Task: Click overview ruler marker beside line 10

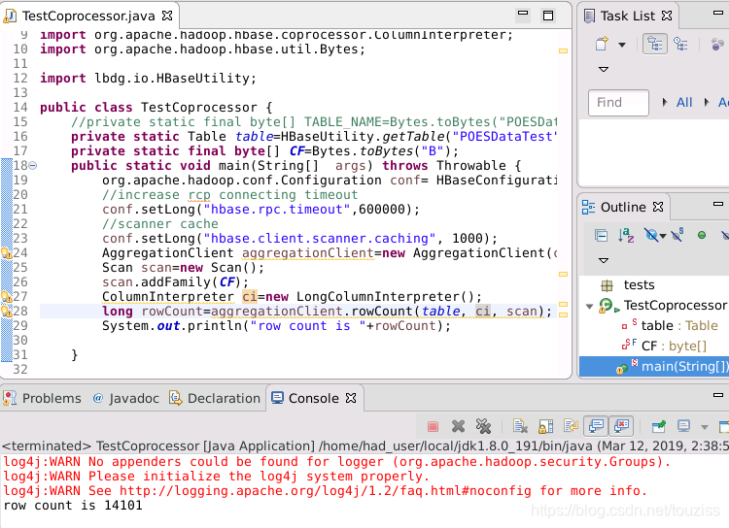Action: click(563, 51)
